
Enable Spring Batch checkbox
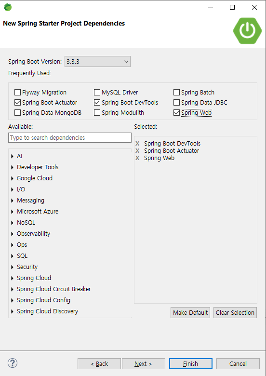177,93
